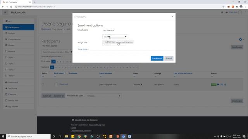248x139 pixels.
Task: Go back with the browser back arrow
Action: point(3,7)
